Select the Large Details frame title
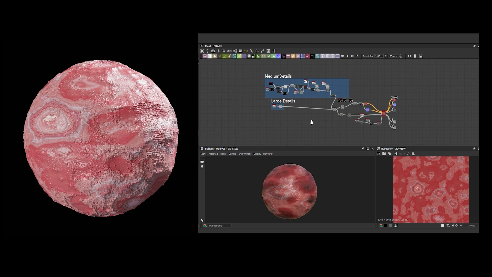This screenshot has width=492, height=277. [x=283, y=101]
